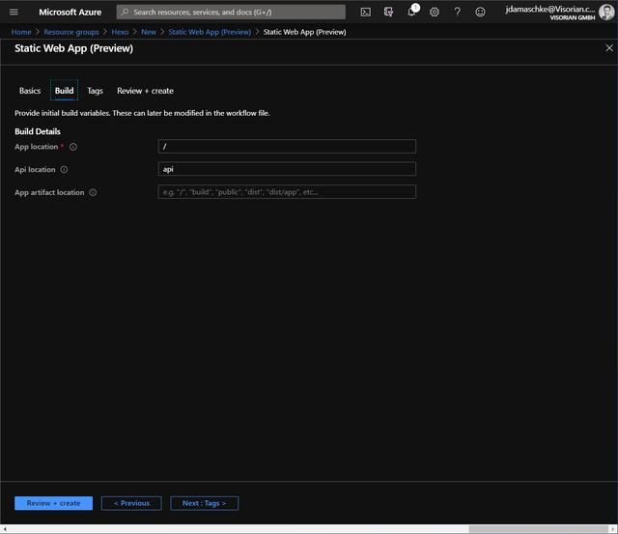Click the Microsoft Azure logo text
The width and height of the screenshot is (618, 534).
click(70, 13)
